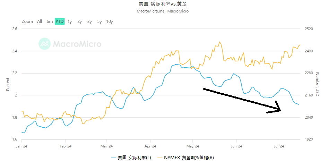Screen dimensions: 321x161
Task: Click the Jul '24 x-axis marker
Action: click(279, 146)
